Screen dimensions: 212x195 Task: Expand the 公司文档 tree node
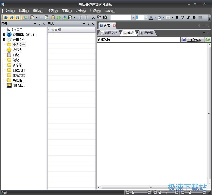click(4, 40)
